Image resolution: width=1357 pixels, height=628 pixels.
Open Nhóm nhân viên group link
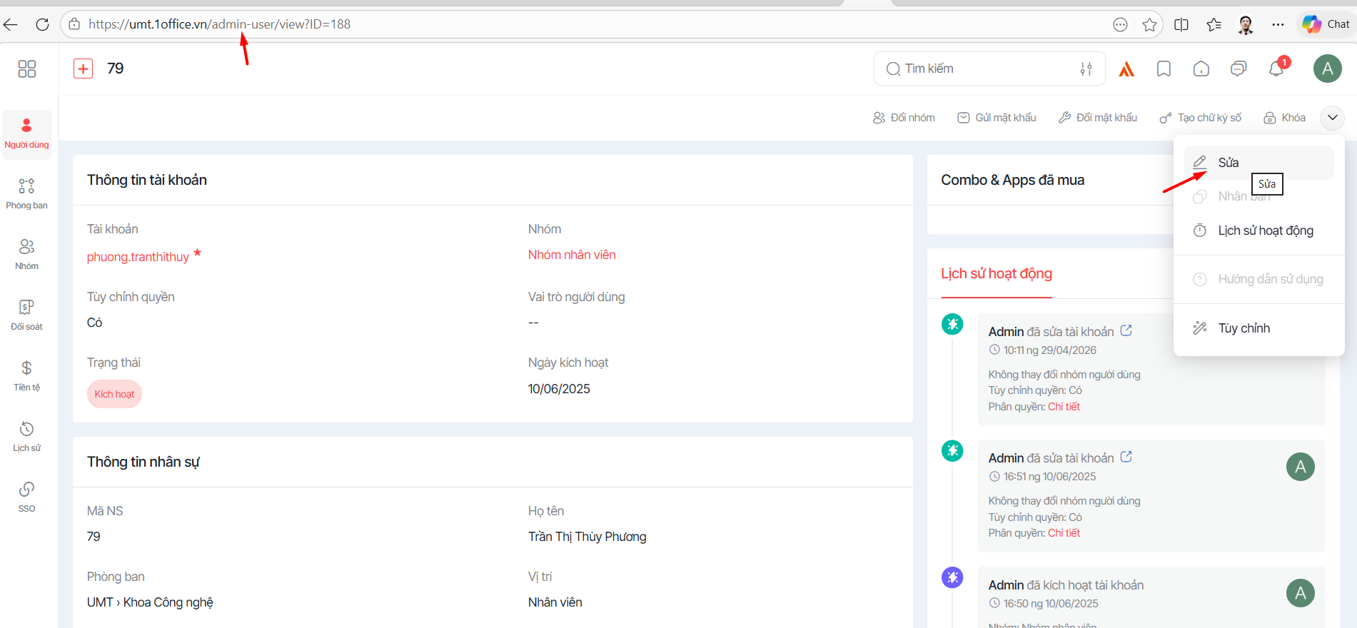click(x=571, y=255)
